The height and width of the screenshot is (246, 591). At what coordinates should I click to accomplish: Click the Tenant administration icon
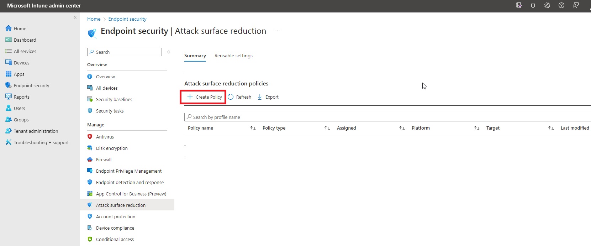pos(9,131)
